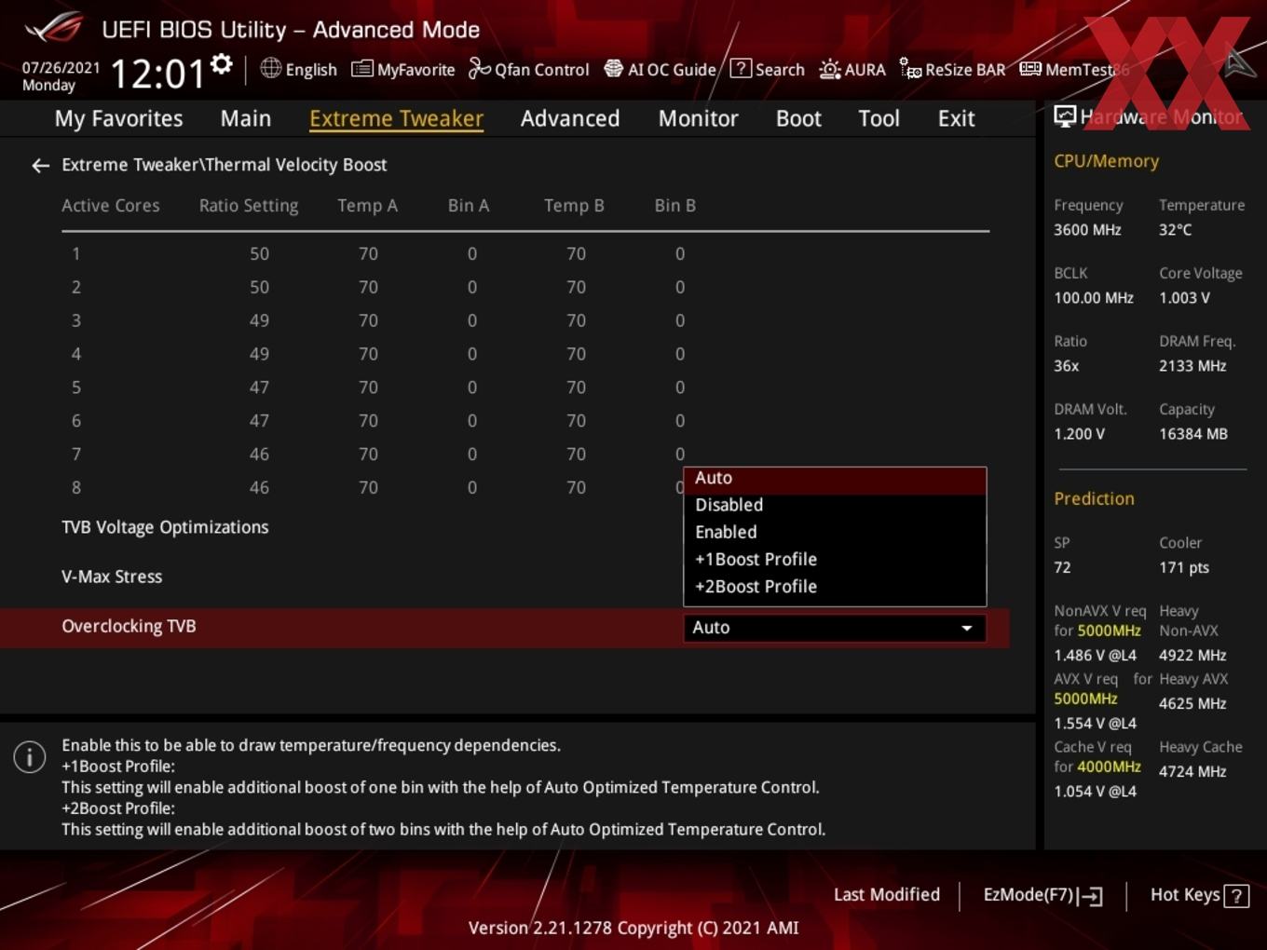
Task: Click the 3600 MHz frequency value
Action: 1087,230
